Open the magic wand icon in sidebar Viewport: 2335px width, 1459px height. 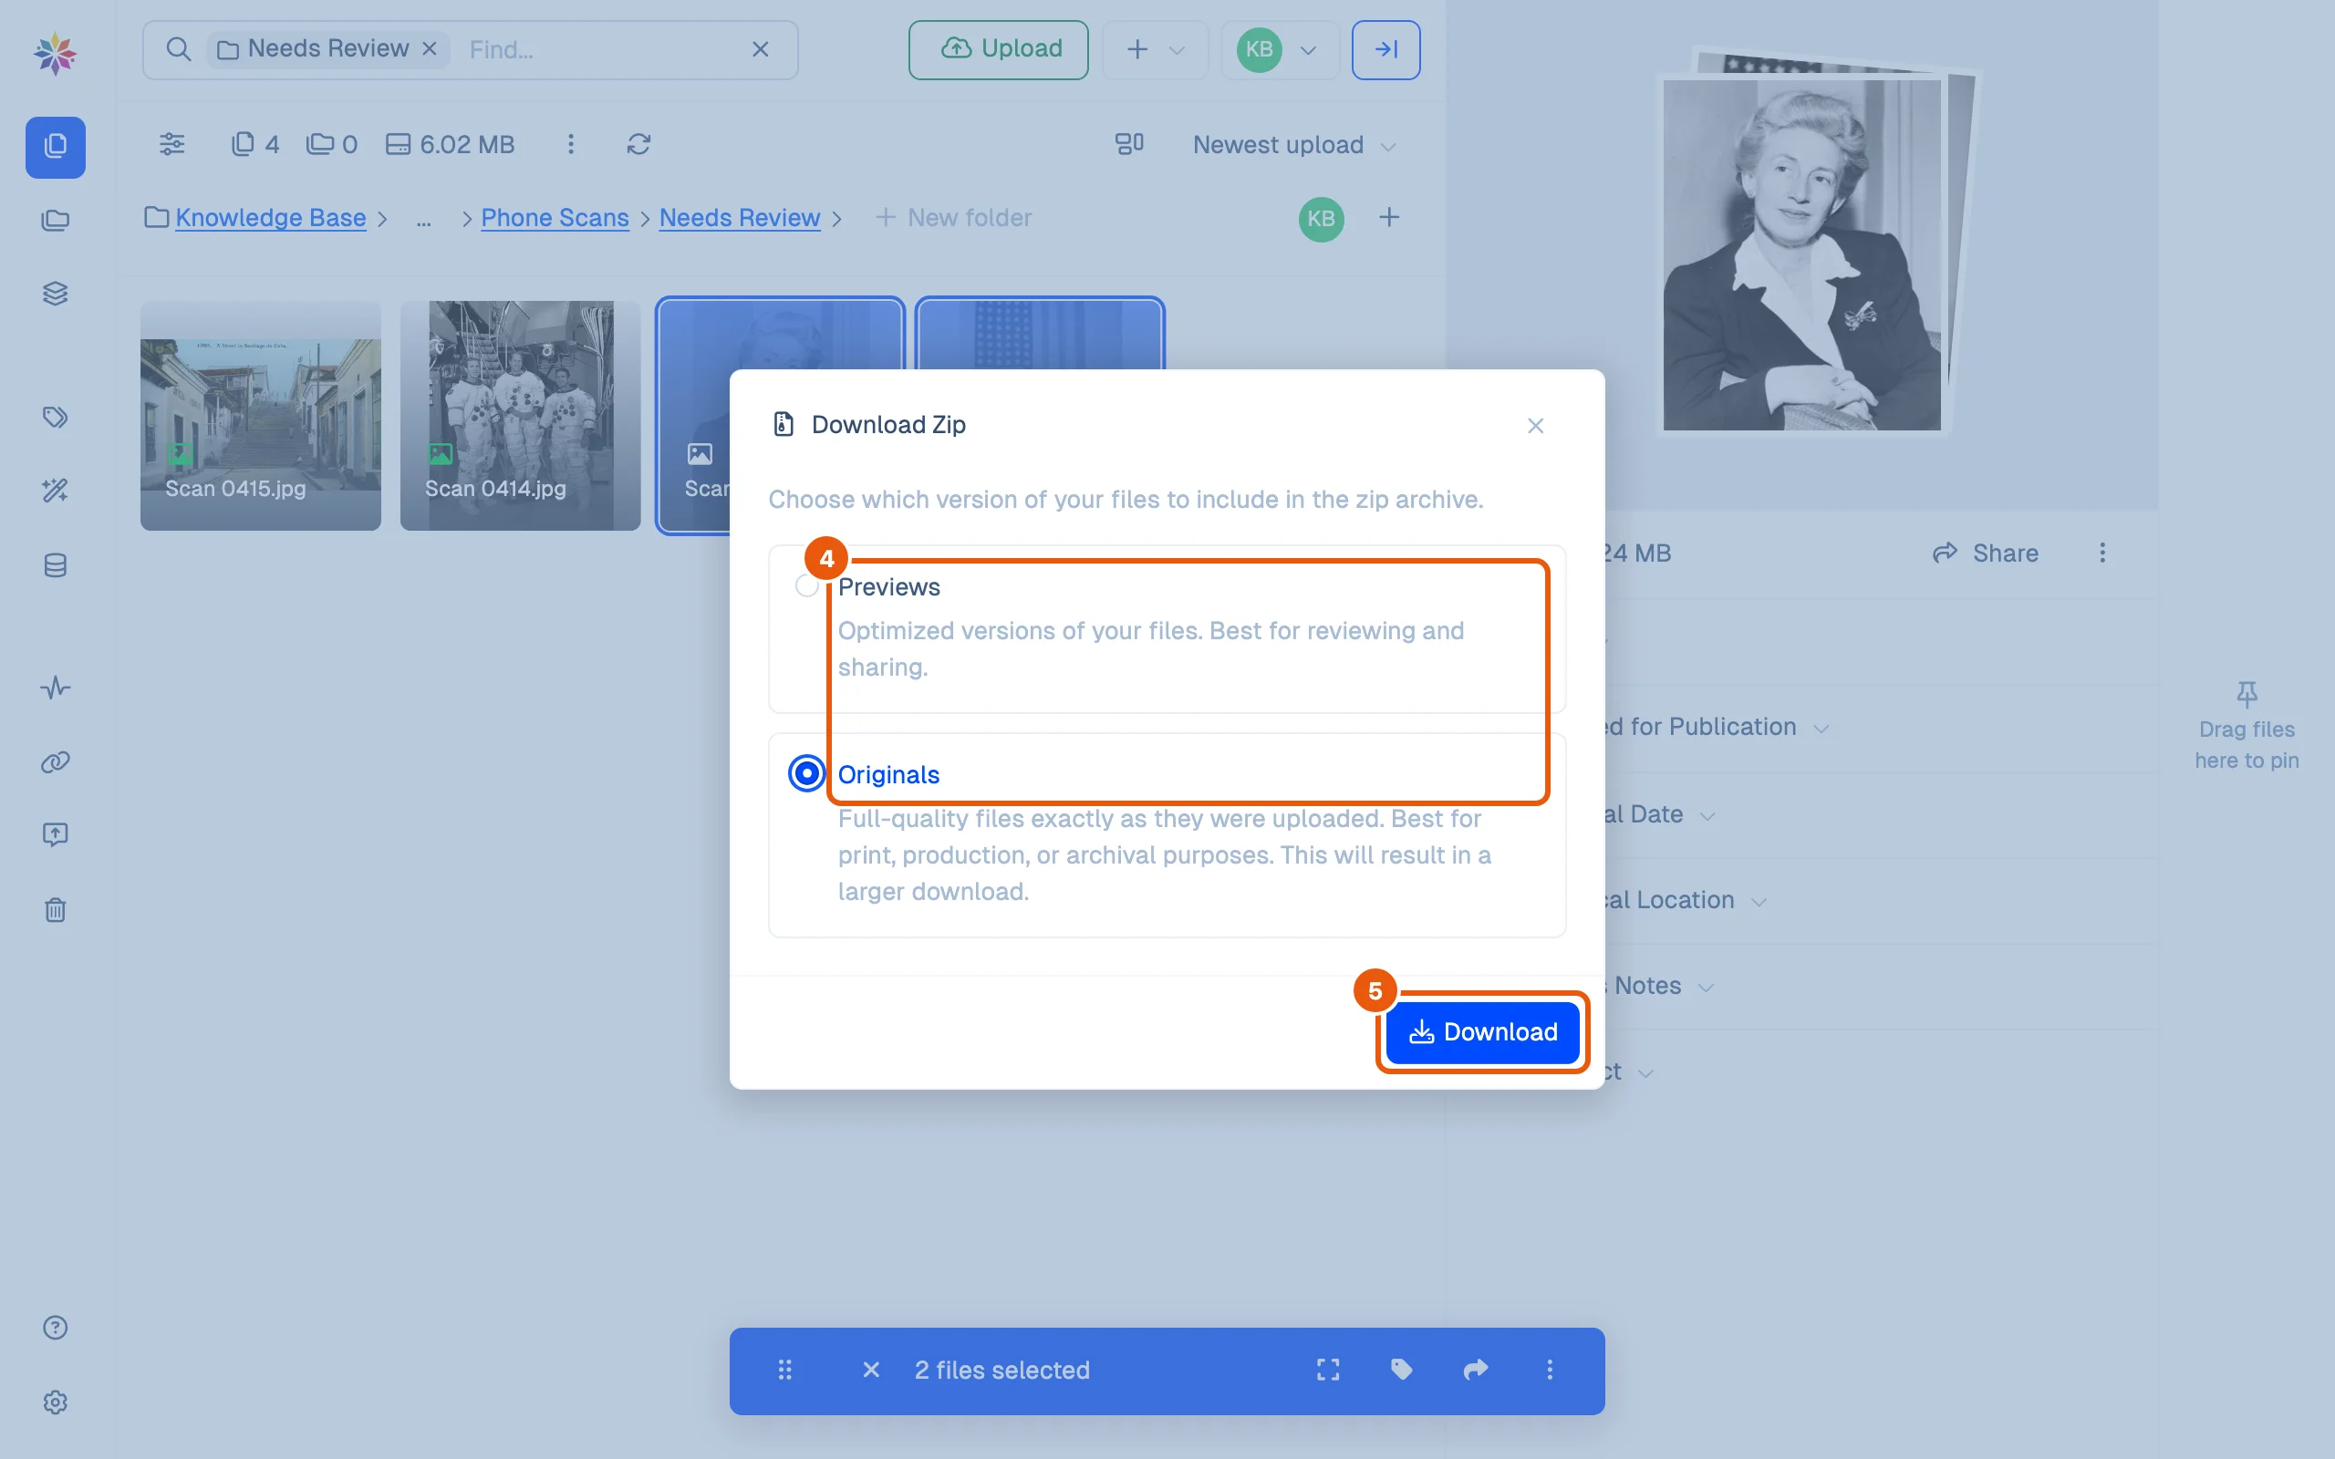click(x=55, y=492)
